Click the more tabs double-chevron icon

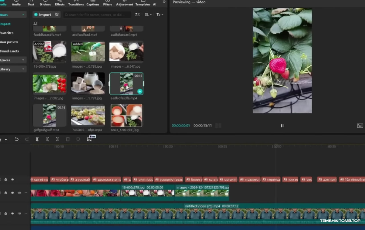[x=164, y=2]
